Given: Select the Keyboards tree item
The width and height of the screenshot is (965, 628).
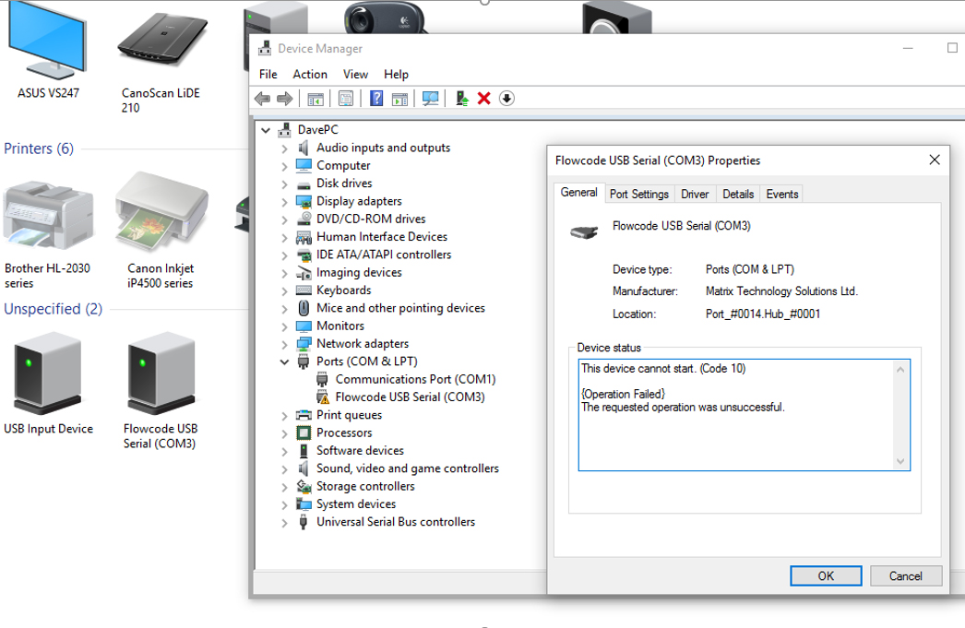Looking at the screenshot, I should click(x=344, y=290).
